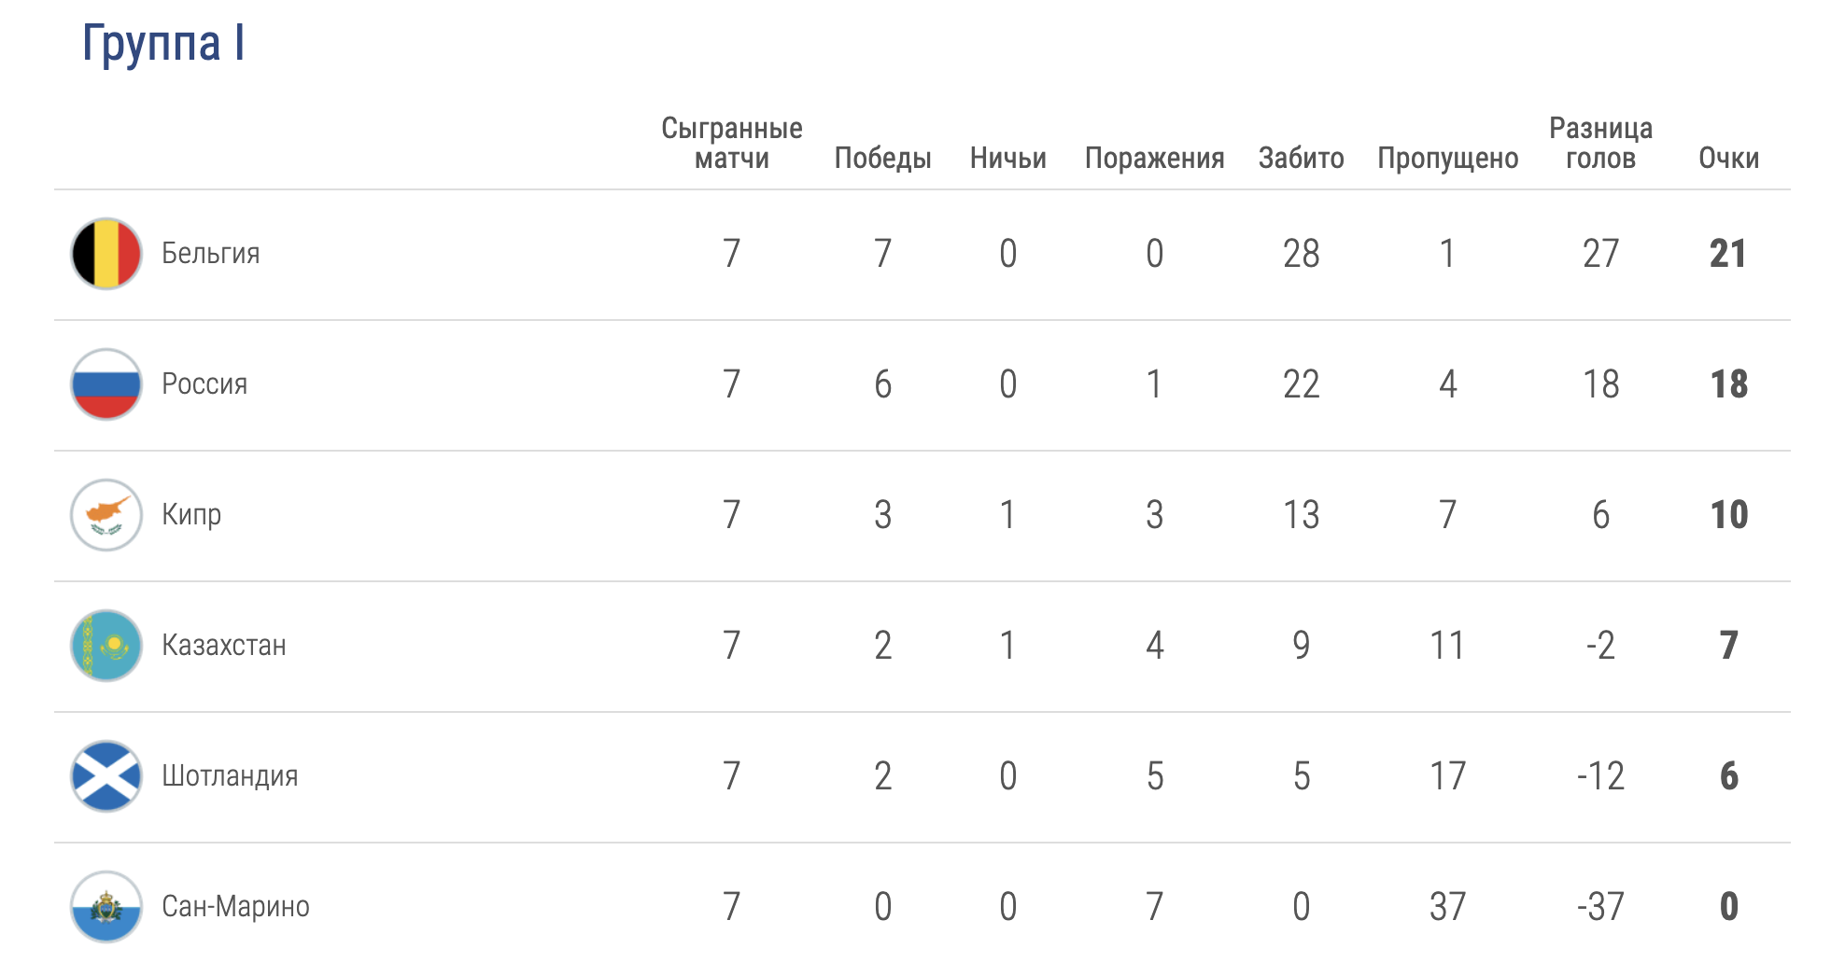
Task: Click the Пропущено column header
Action: 1447,159
